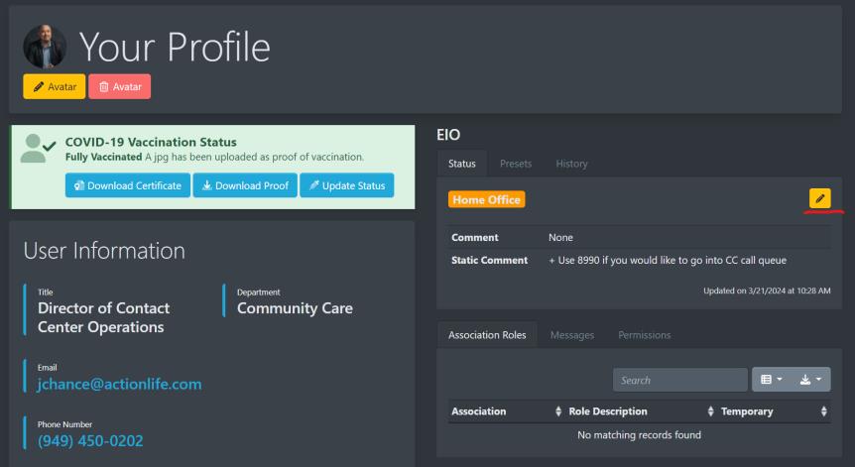Click the red delete Avatar button
Image resolution: width=855 pixels, height=467 pixels.
click(x=118, y=87)
